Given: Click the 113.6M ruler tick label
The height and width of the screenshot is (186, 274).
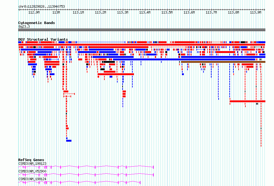Looking at the screenshot, I should (189, 12).
